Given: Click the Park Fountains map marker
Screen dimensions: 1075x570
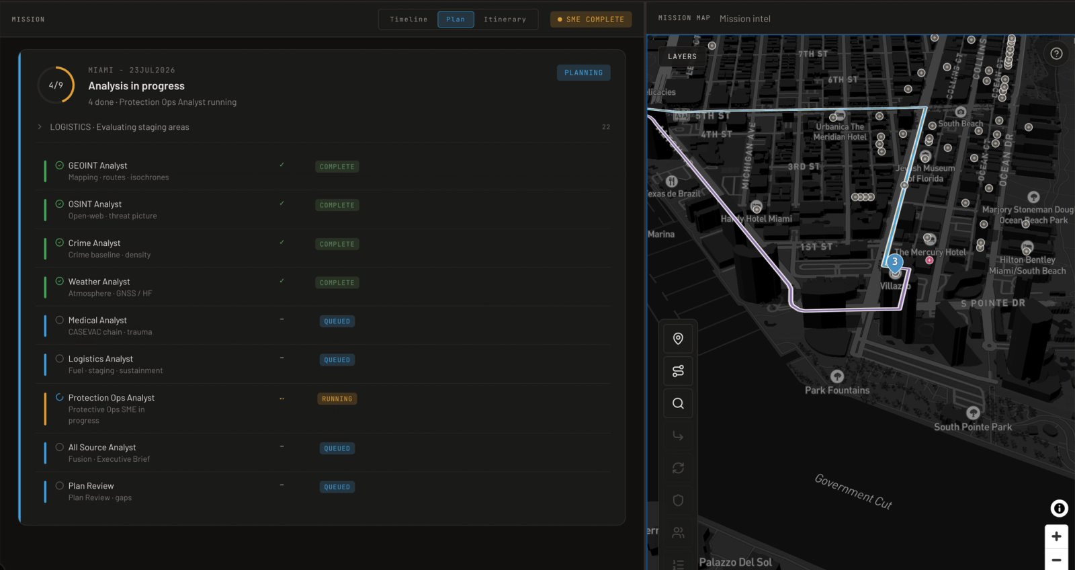Looking at the screenshot, I should pos(836,376).
